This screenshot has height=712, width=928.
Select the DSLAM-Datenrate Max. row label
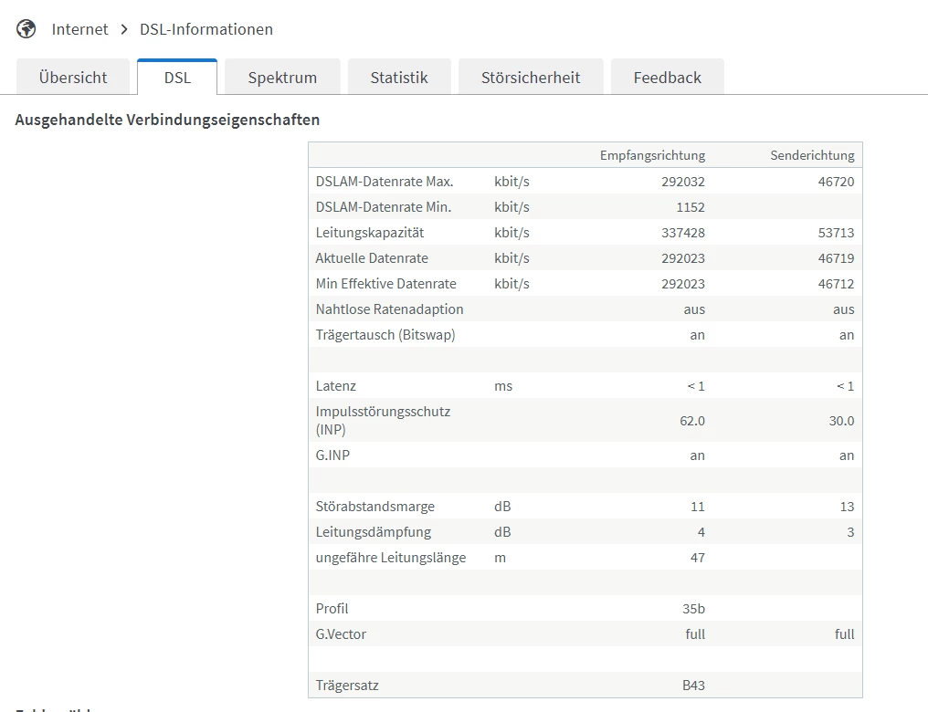coord(385,182)
